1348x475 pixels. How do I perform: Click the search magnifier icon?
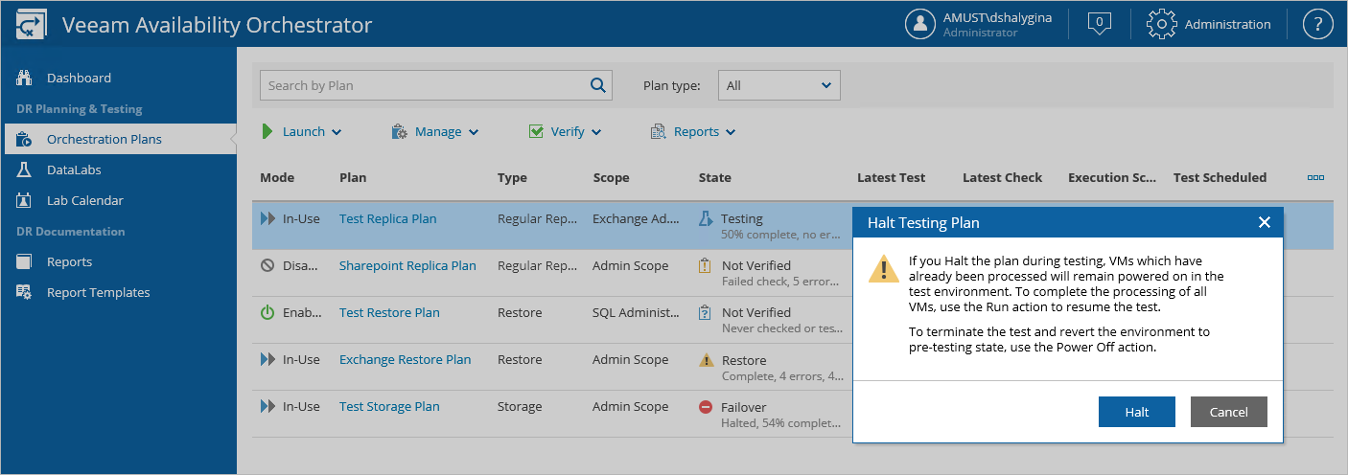click(598, 85)
